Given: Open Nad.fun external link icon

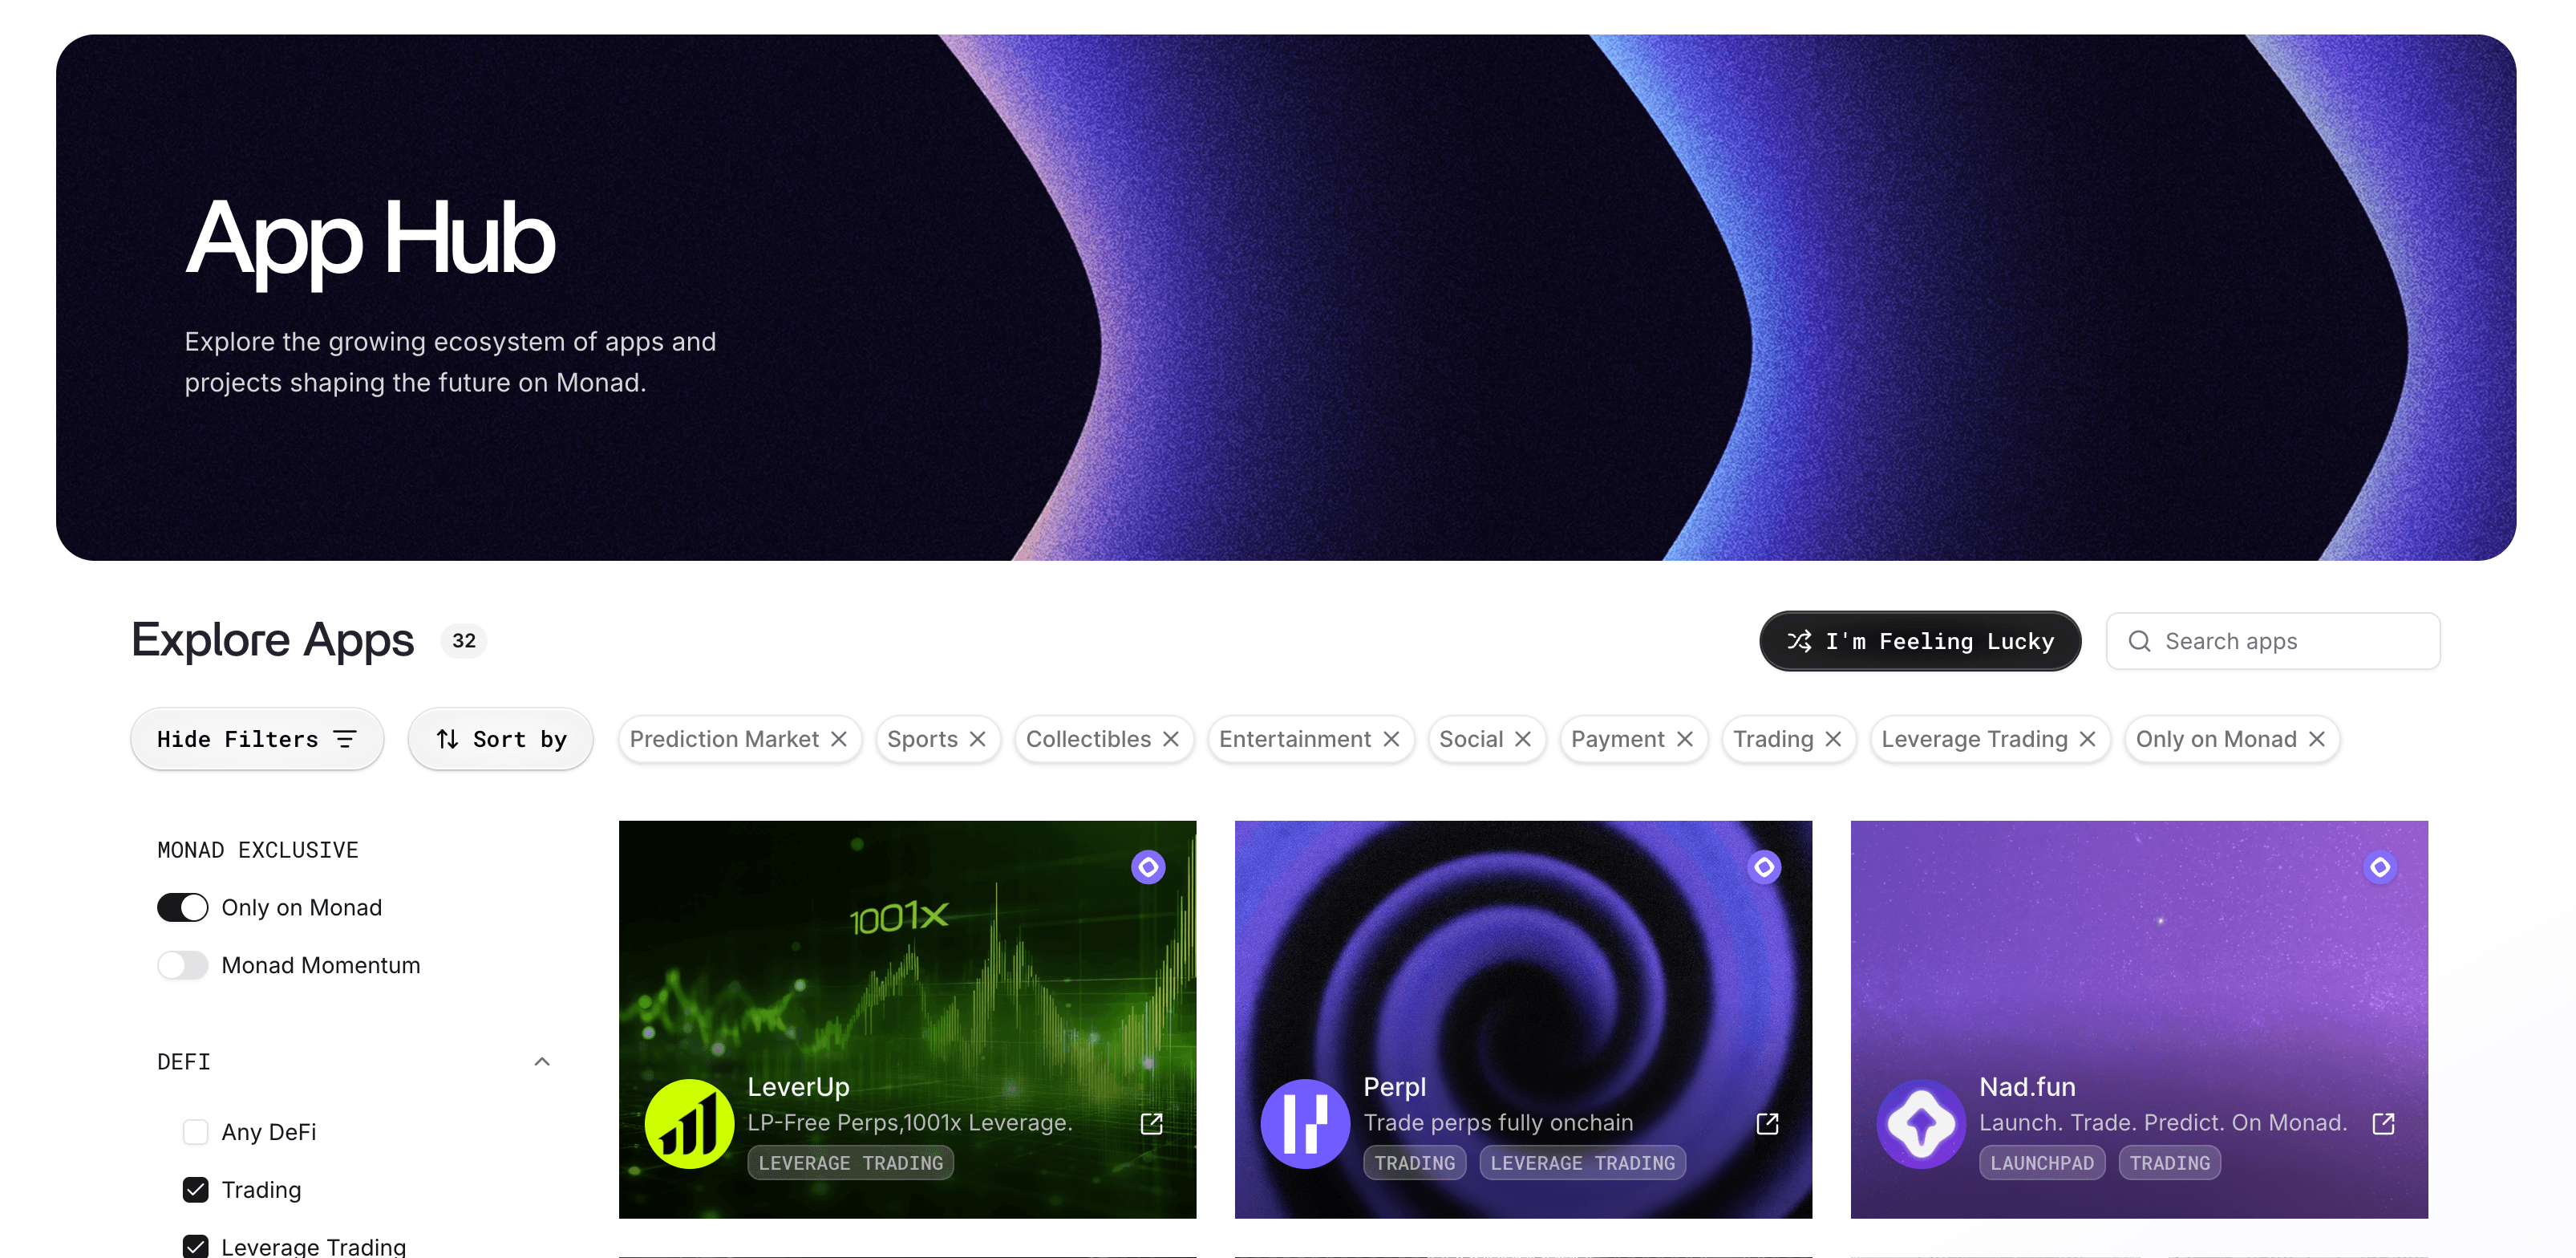Looking at the screenshot, I should [x=2383, y=1123].
